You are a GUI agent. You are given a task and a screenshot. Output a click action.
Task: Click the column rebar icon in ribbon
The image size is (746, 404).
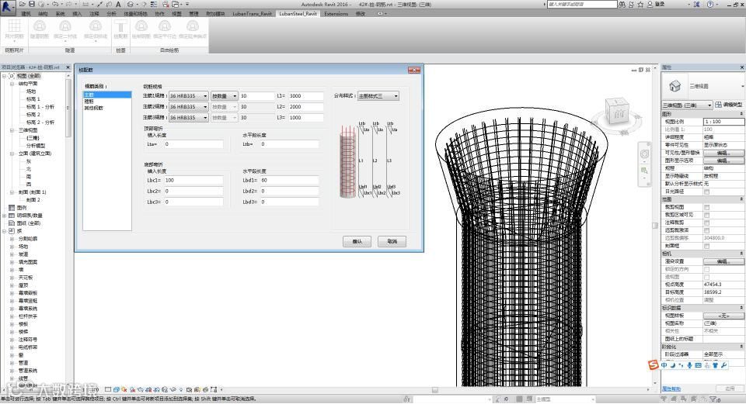(120, 28)
